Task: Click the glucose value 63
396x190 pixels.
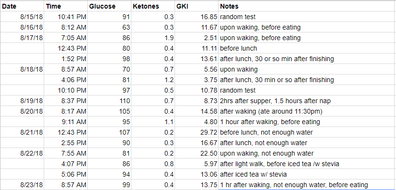Action: (x=109, y=27)
